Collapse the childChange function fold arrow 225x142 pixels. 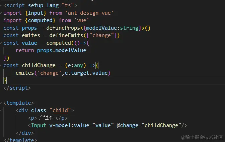click(1, 65)
